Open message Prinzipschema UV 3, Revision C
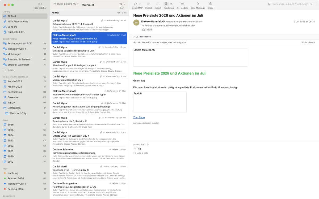The height and width of the screenshot is (199, 319). point(89,122)
